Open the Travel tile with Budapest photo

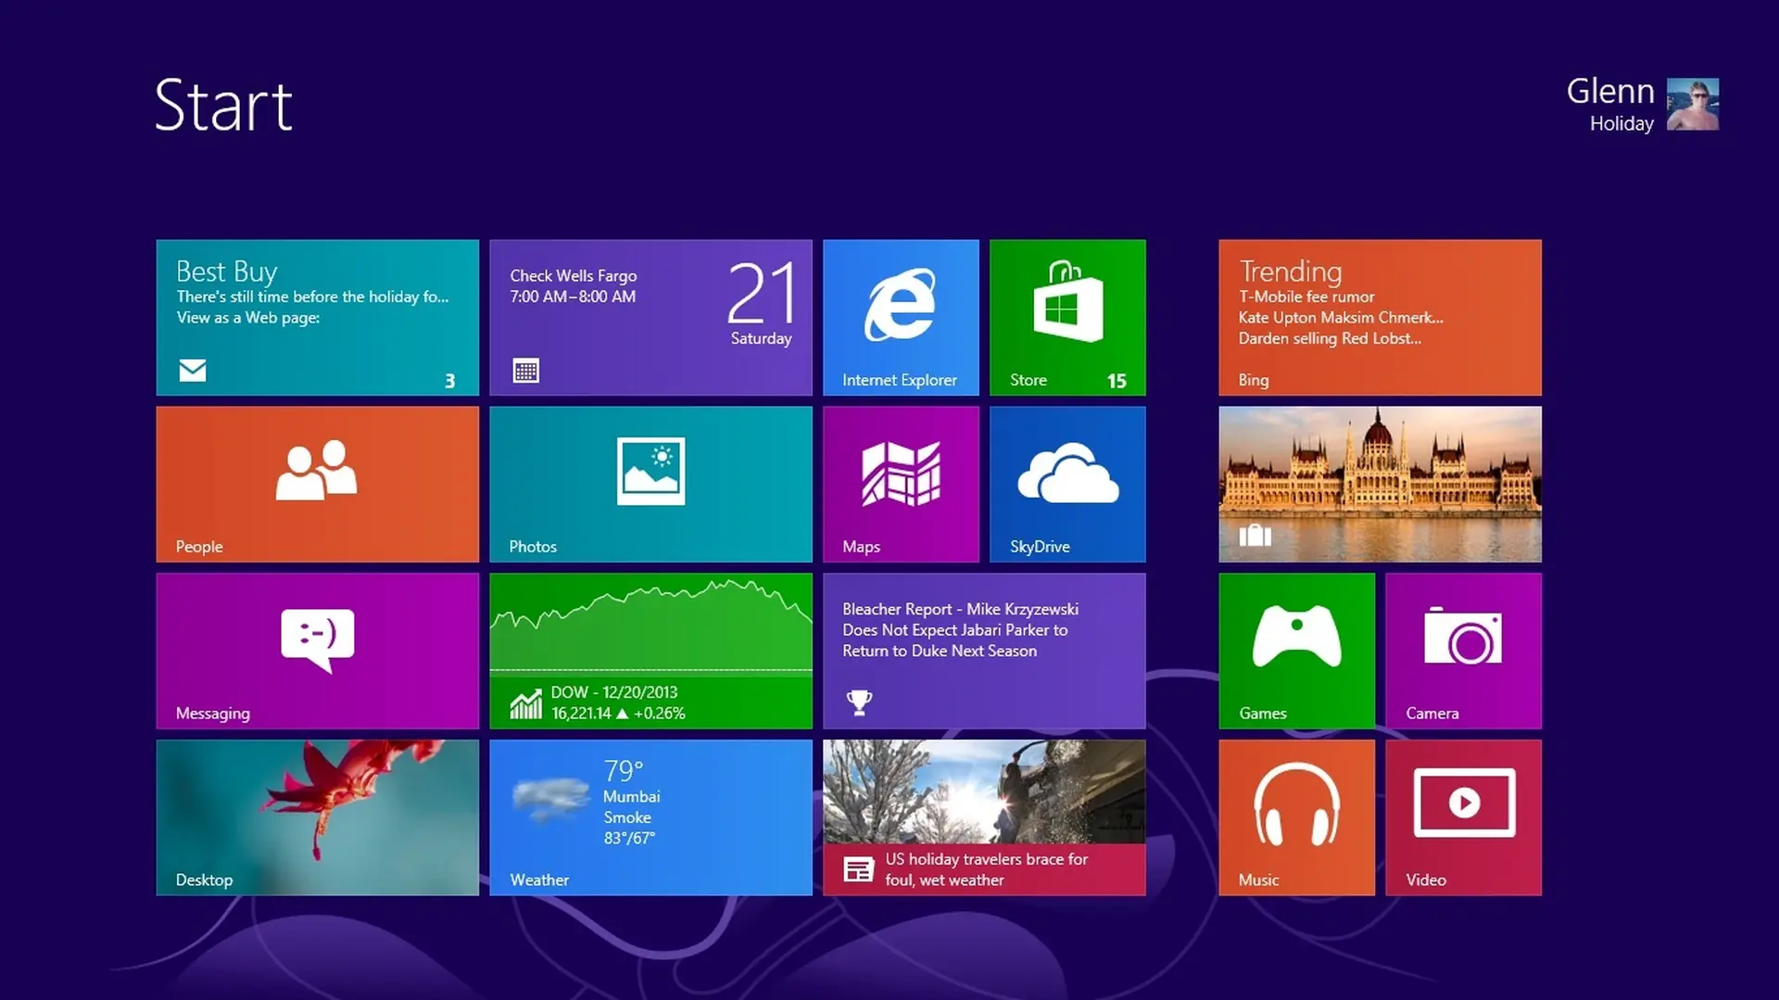[x=1379, y=482]
